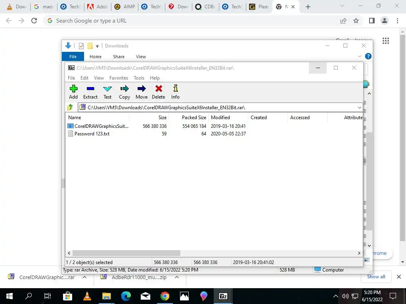Open the Favorites menu

(119, 78)
